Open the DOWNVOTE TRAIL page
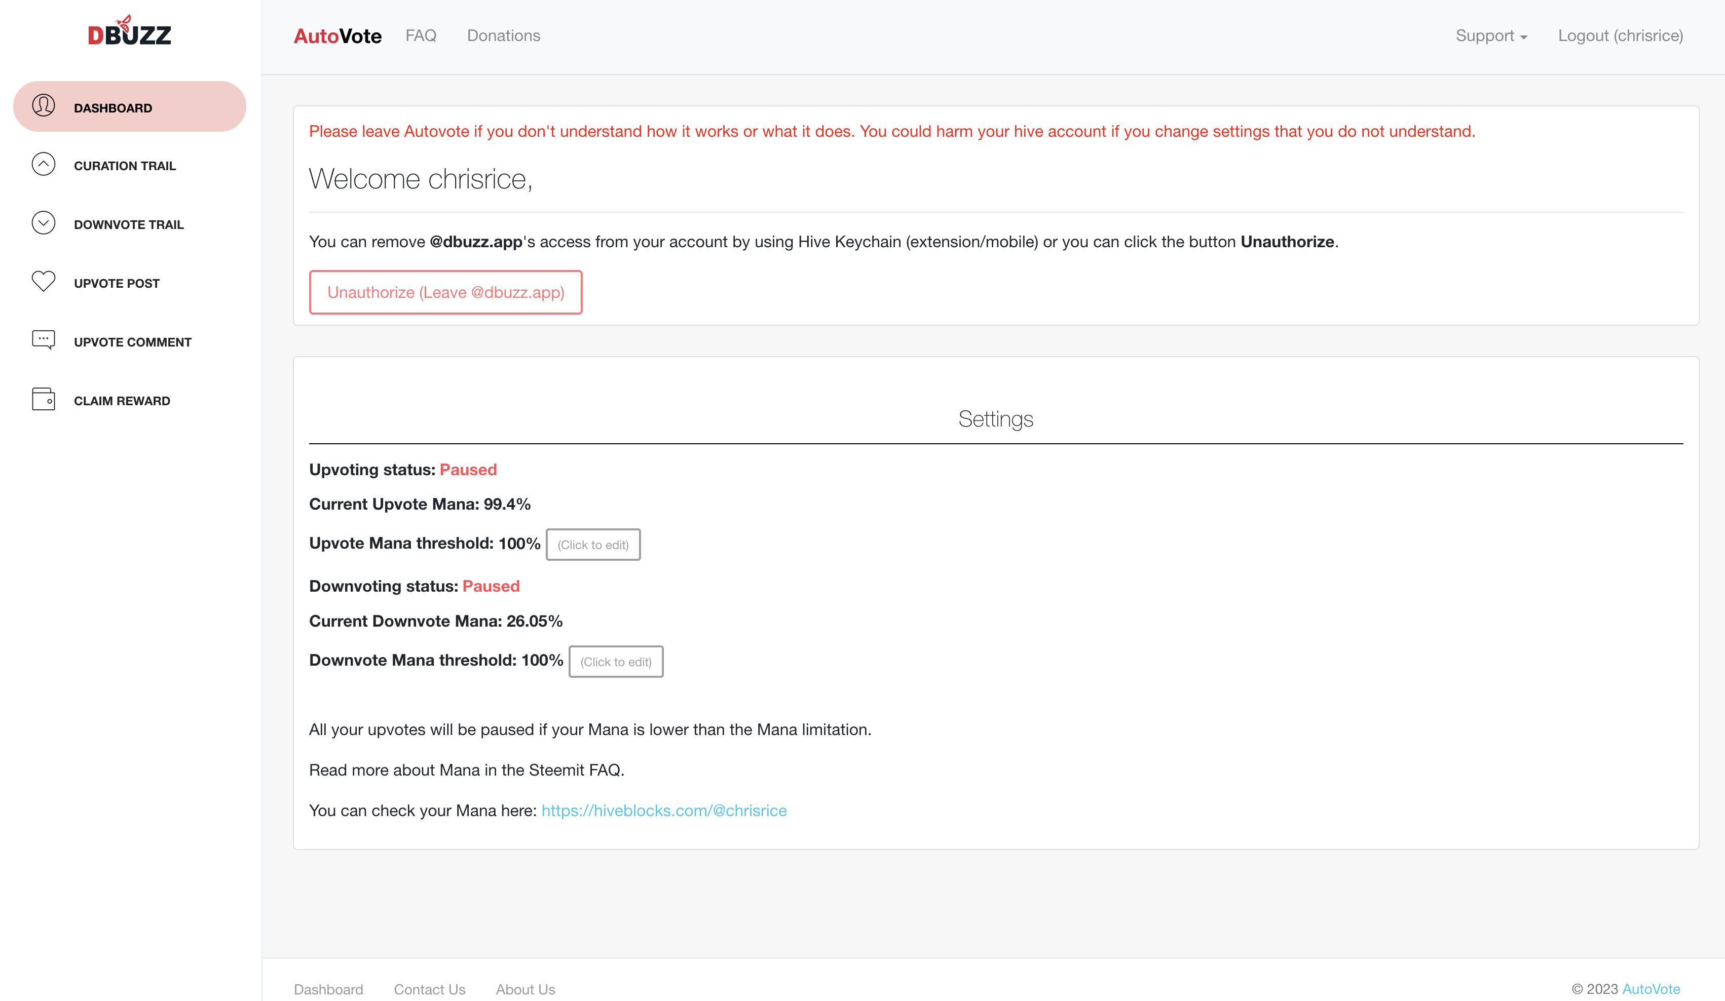The width and height of the screenshot is (1725, 1001). (x=129, y=224)
